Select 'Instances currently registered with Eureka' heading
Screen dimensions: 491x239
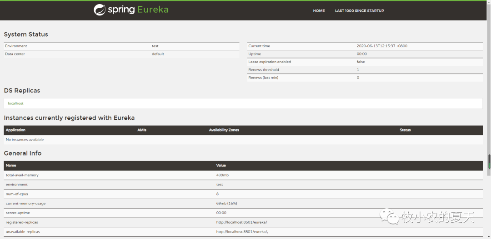tap(69, 118)
